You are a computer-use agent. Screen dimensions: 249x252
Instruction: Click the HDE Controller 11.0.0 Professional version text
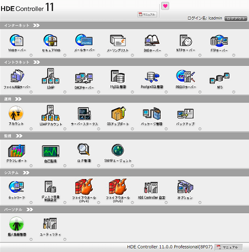point(170,247)
